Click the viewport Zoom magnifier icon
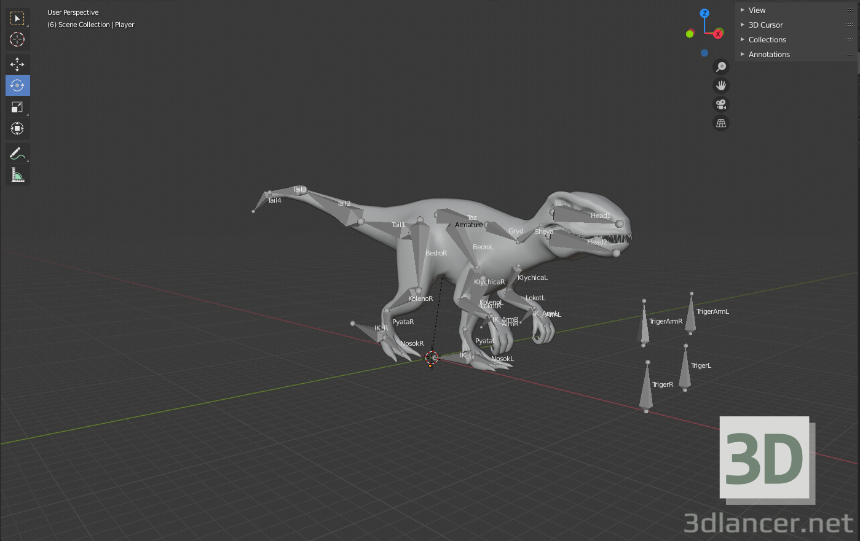The width and height of the screenshot is (860, 541). [720, 66]
